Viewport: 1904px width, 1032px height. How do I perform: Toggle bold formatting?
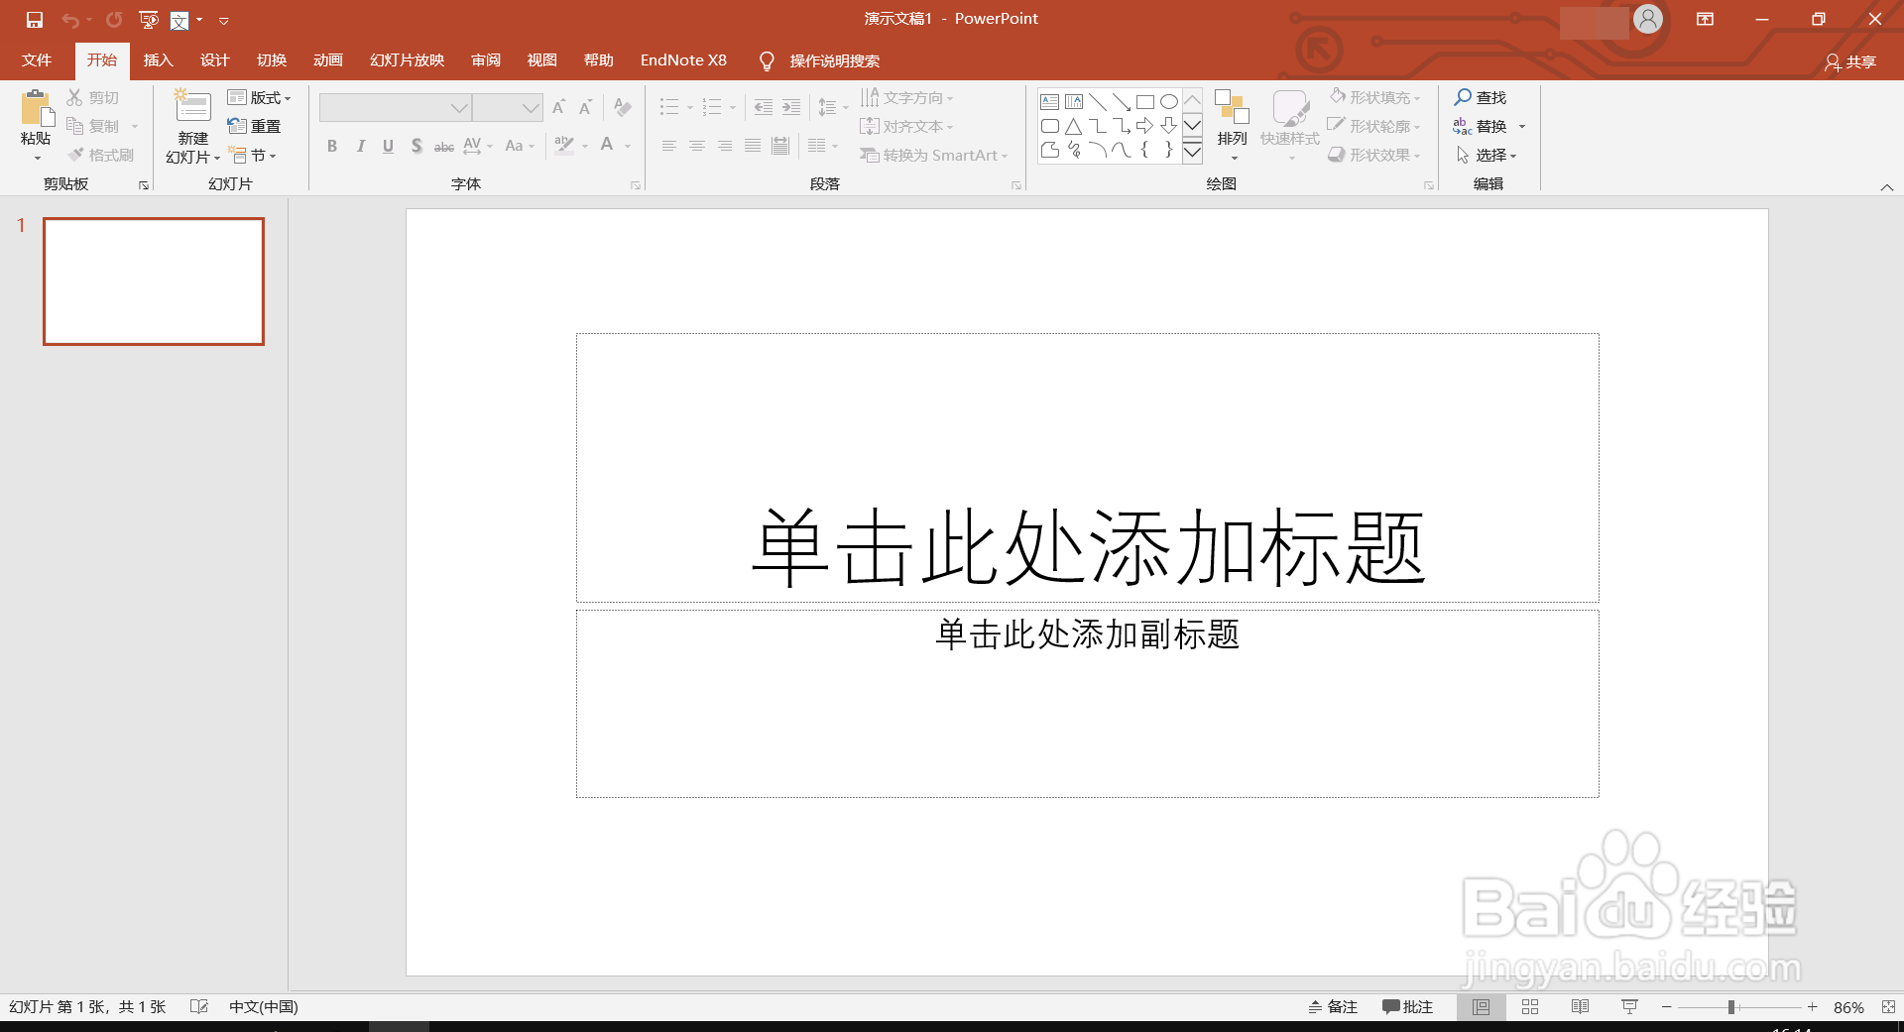coord(332,146)
